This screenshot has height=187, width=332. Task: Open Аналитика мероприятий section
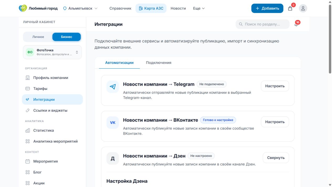[52, 141]
